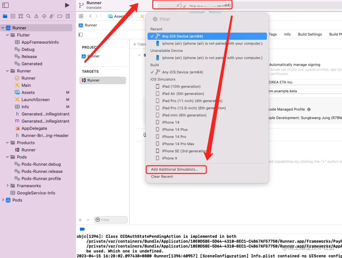Open the Breakpoint navigator

(60, 16)
